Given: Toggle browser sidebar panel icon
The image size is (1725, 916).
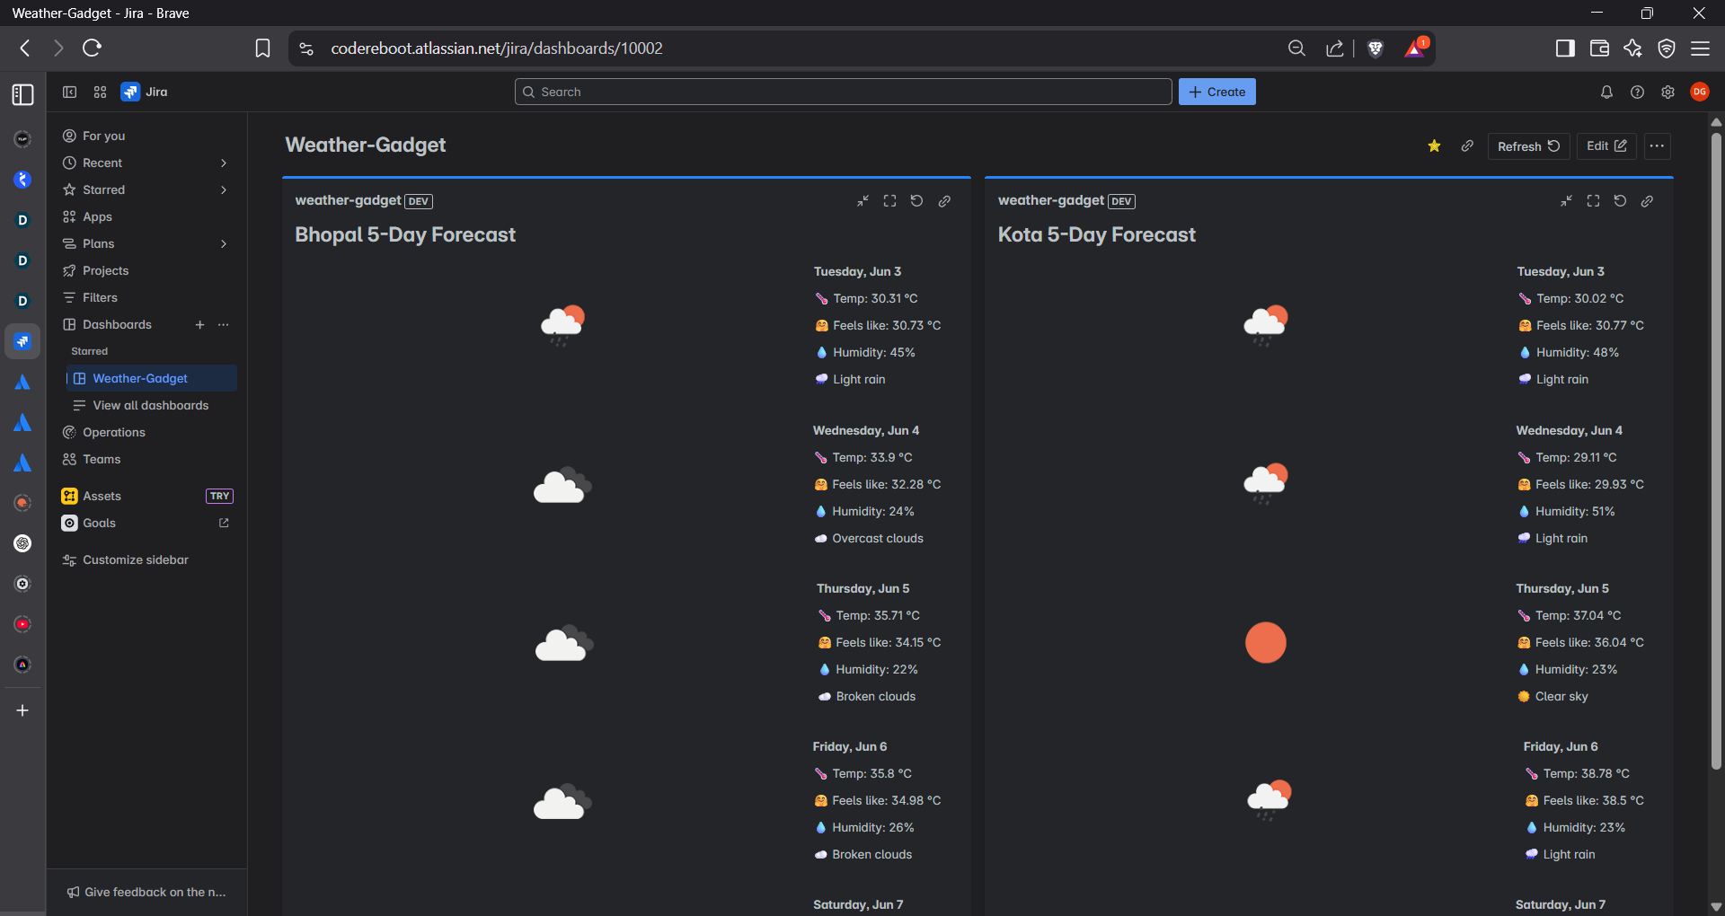Looking at the screenshot, I should coord(1565,48).
